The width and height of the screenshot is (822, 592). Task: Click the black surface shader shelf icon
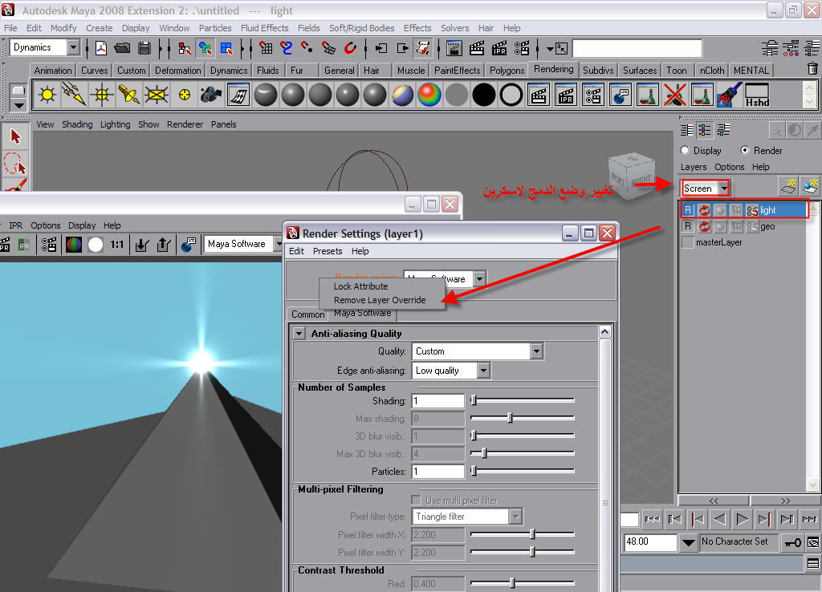(x=484, y=95)
